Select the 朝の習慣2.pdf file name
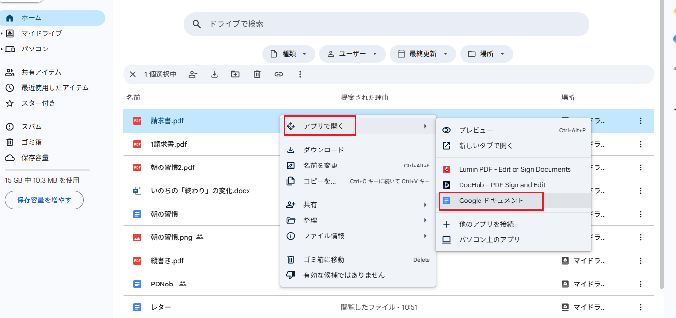The width and height of the screenshot is (676, 318). (173, 167)
